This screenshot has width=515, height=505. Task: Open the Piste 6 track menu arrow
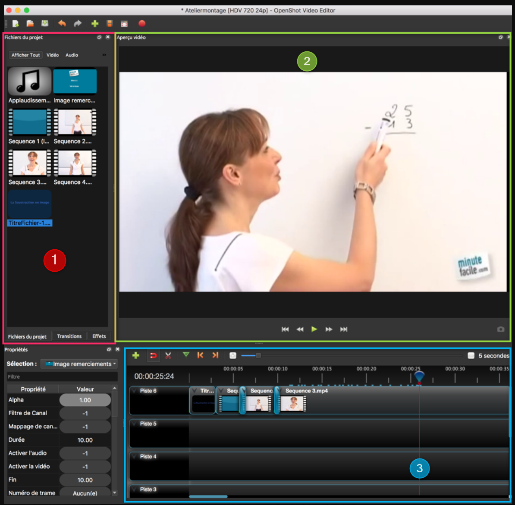(134, 391)
